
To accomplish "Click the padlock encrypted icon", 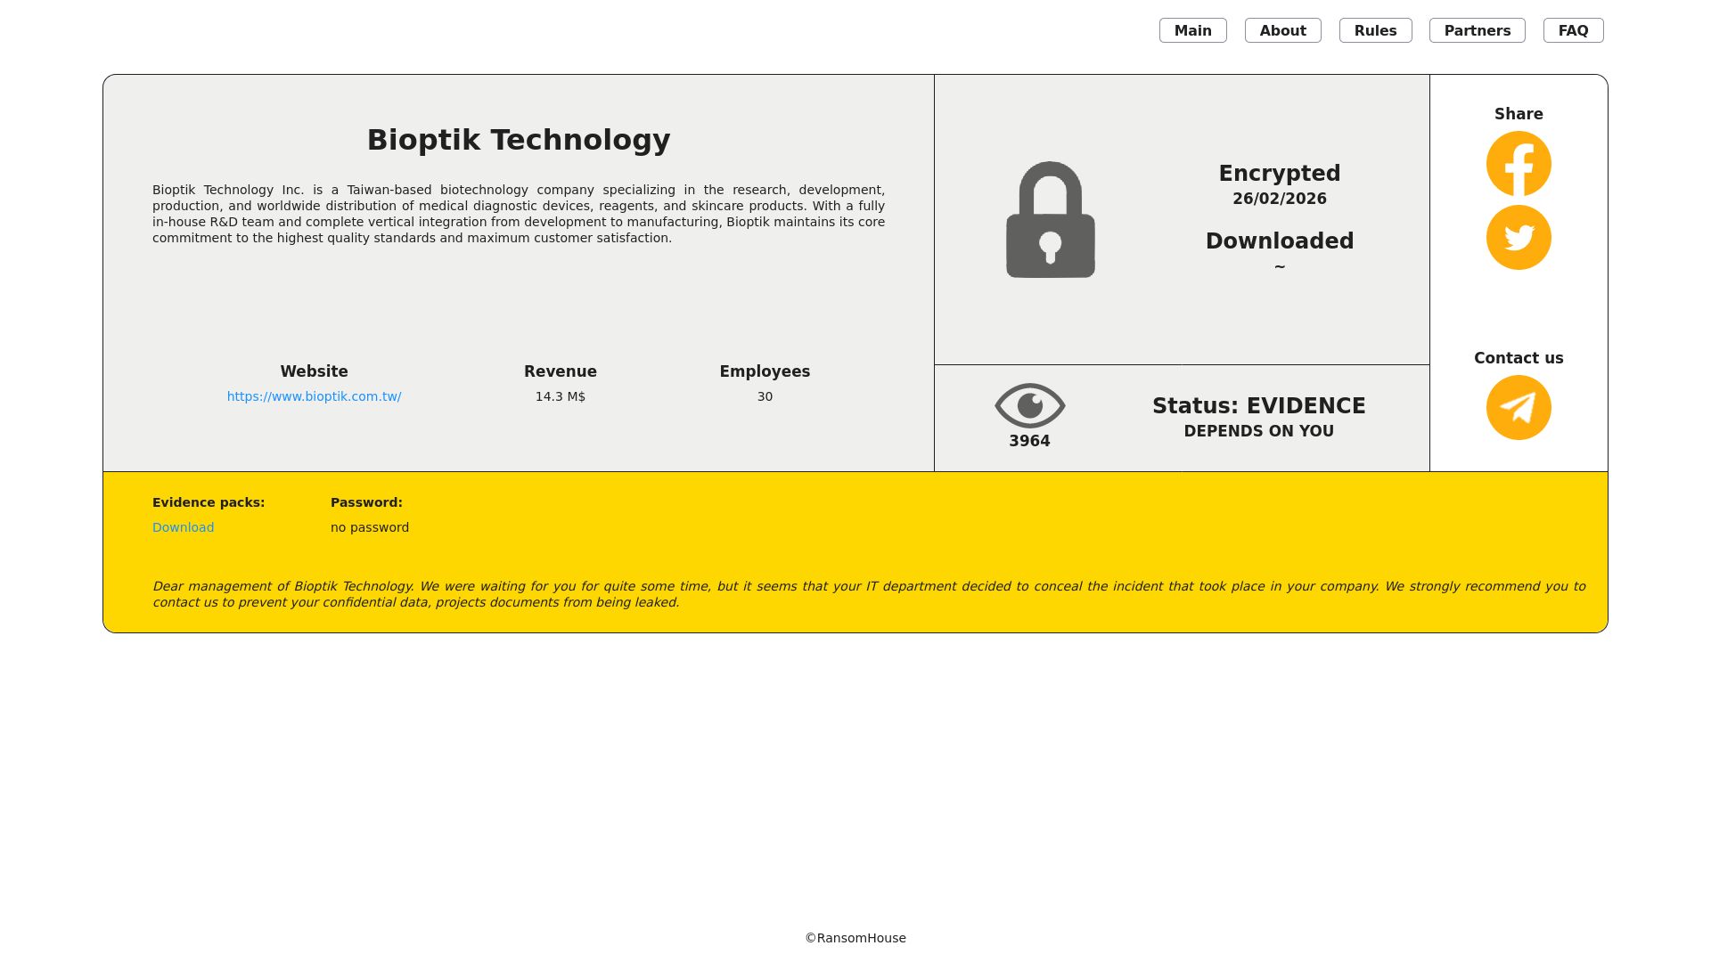I will tap(1051, 220).
